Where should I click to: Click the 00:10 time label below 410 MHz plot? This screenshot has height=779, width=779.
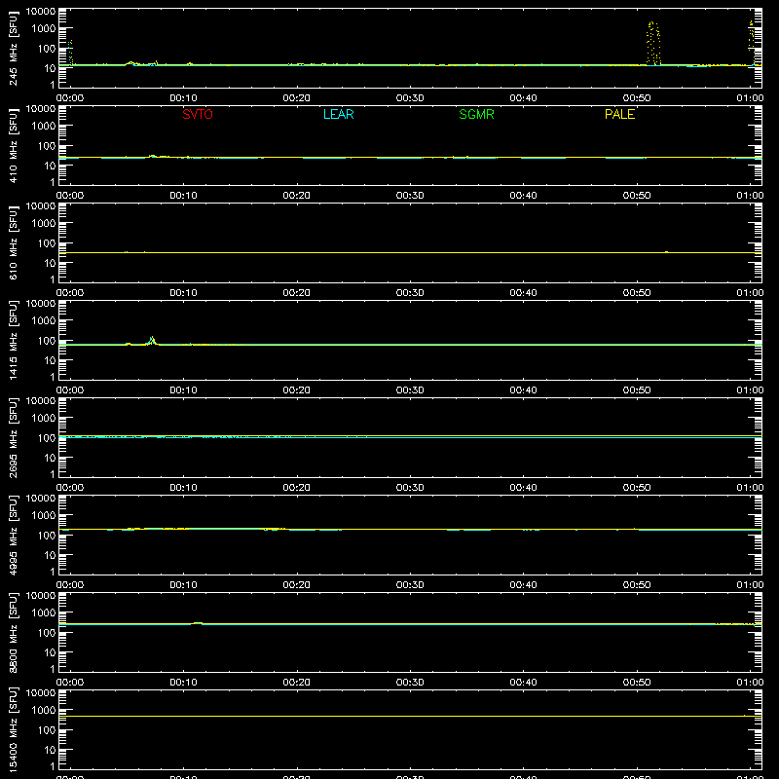[183, 196]
